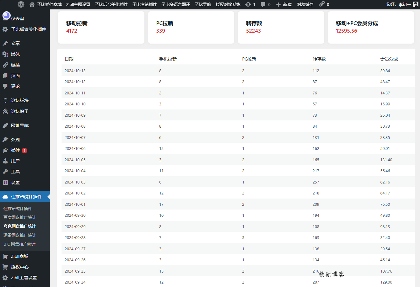
Task: Open 子比多语言翻译 in the top bar
Action: 176,4
